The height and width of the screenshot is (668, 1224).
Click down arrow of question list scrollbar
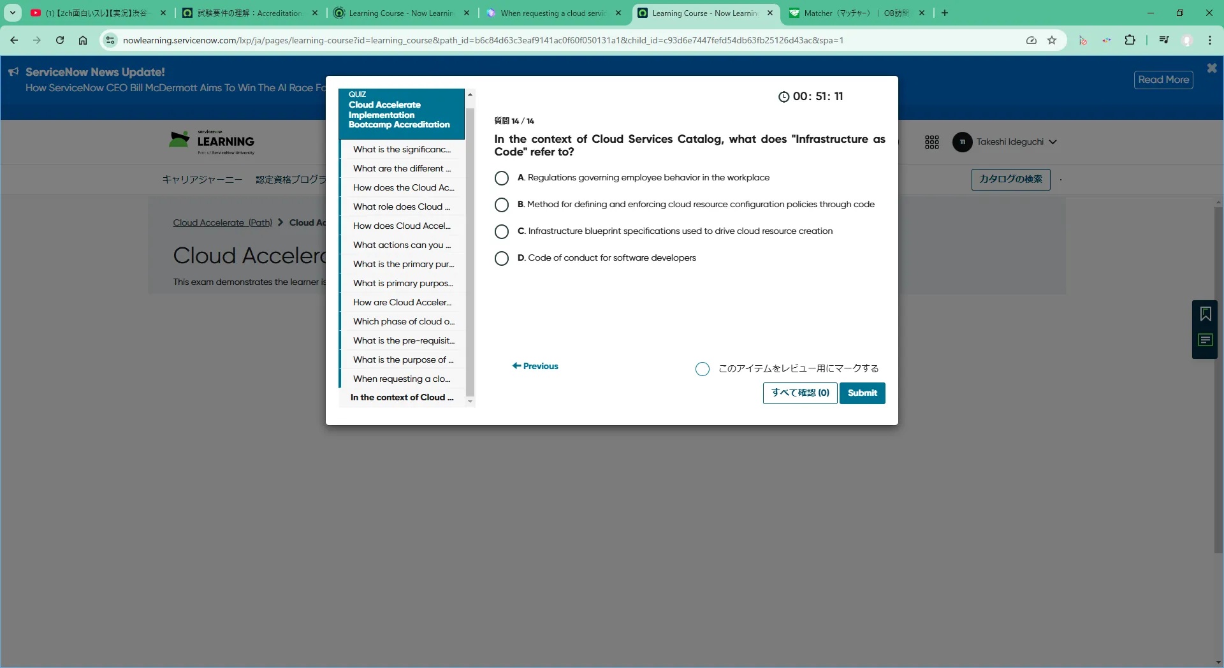pos(470,402)
